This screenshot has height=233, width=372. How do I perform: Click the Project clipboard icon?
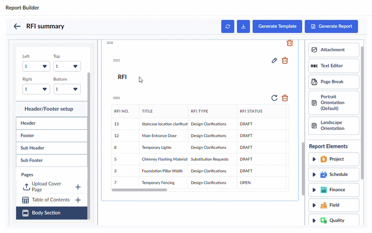323,159
